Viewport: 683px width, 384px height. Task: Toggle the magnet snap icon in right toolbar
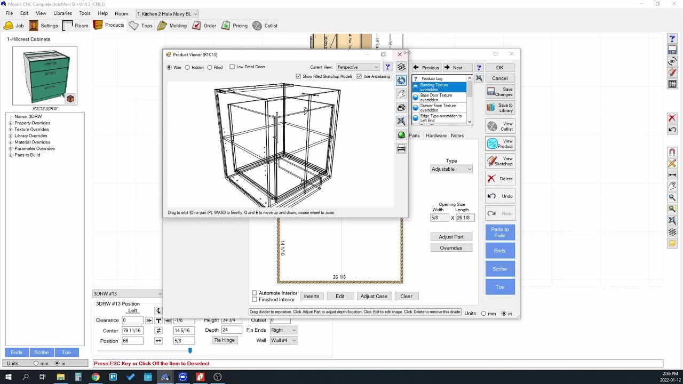[672, 152]
